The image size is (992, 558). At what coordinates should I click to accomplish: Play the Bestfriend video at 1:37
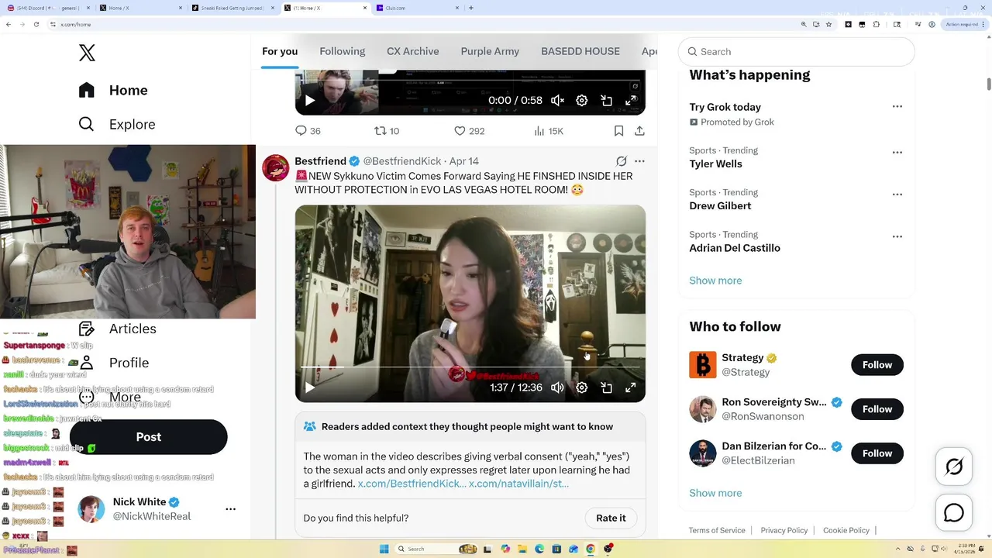(309, 387)
